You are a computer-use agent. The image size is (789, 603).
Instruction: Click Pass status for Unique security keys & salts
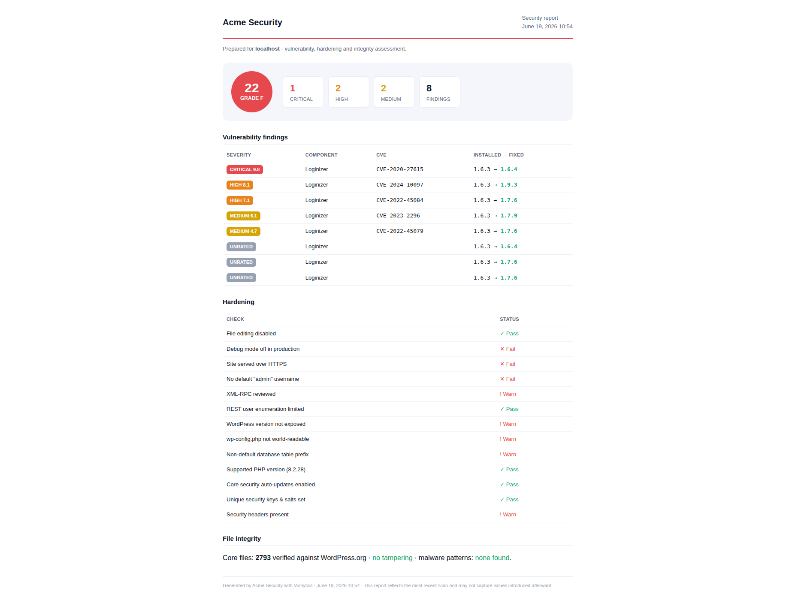(x=509, y=500)
